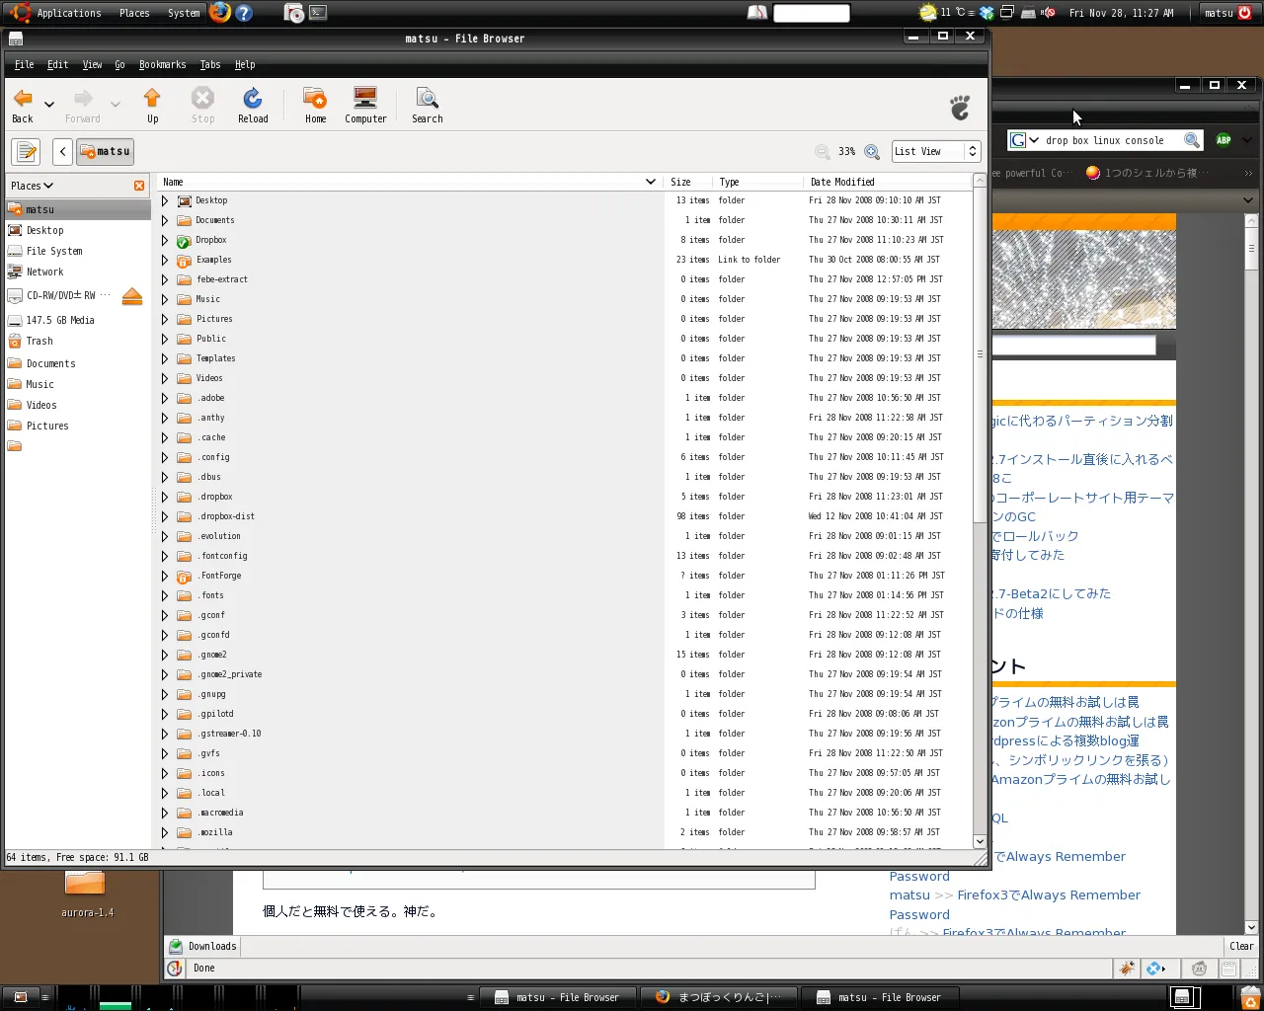Viewport: 1264px width, 1011px height.
Task: Click the matsu path bar button
Action: [x=105, y=152]
